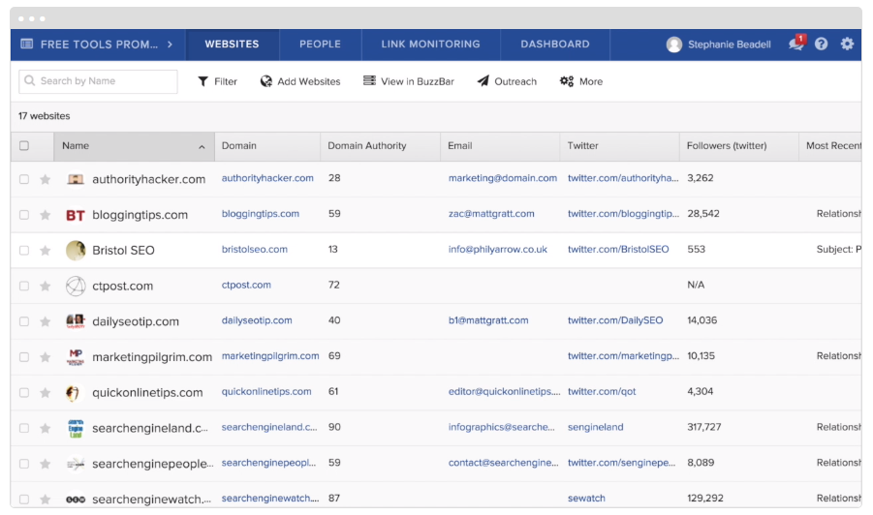Open the sewatch twitter link
This screenshot has height=515, width=873.
(x=586, y=499)
